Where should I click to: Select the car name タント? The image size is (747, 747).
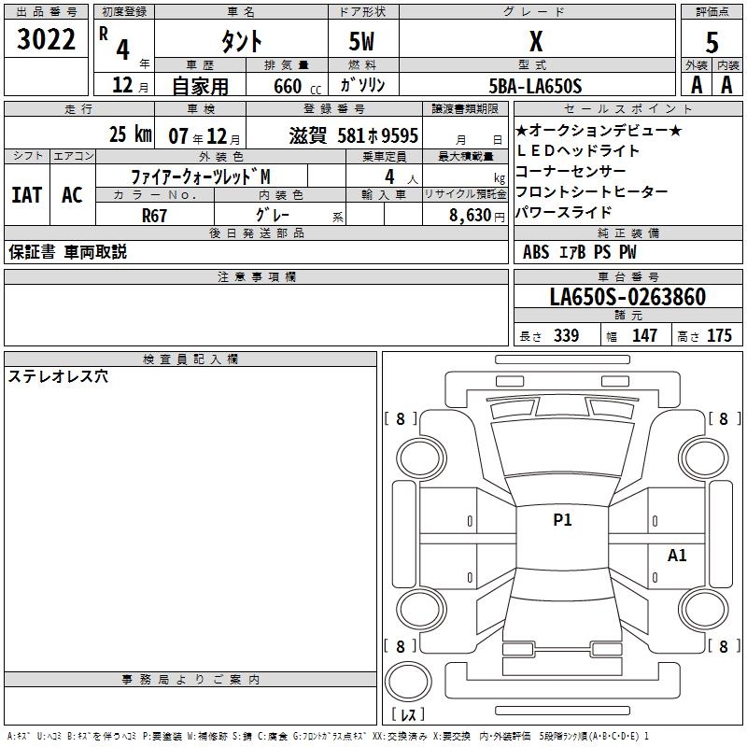(240, 41)
